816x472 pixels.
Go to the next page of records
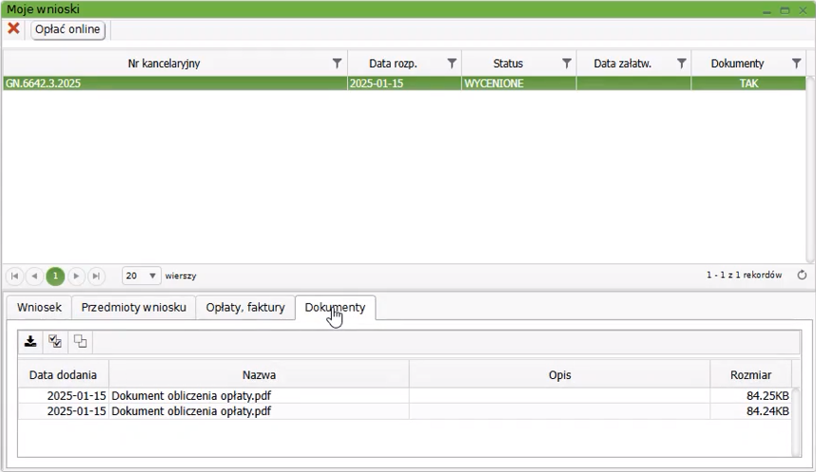pyautogui.click(x=76, y=275)
